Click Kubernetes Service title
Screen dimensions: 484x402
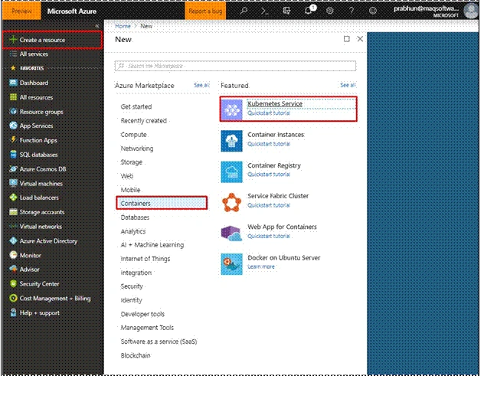[275, 103]
